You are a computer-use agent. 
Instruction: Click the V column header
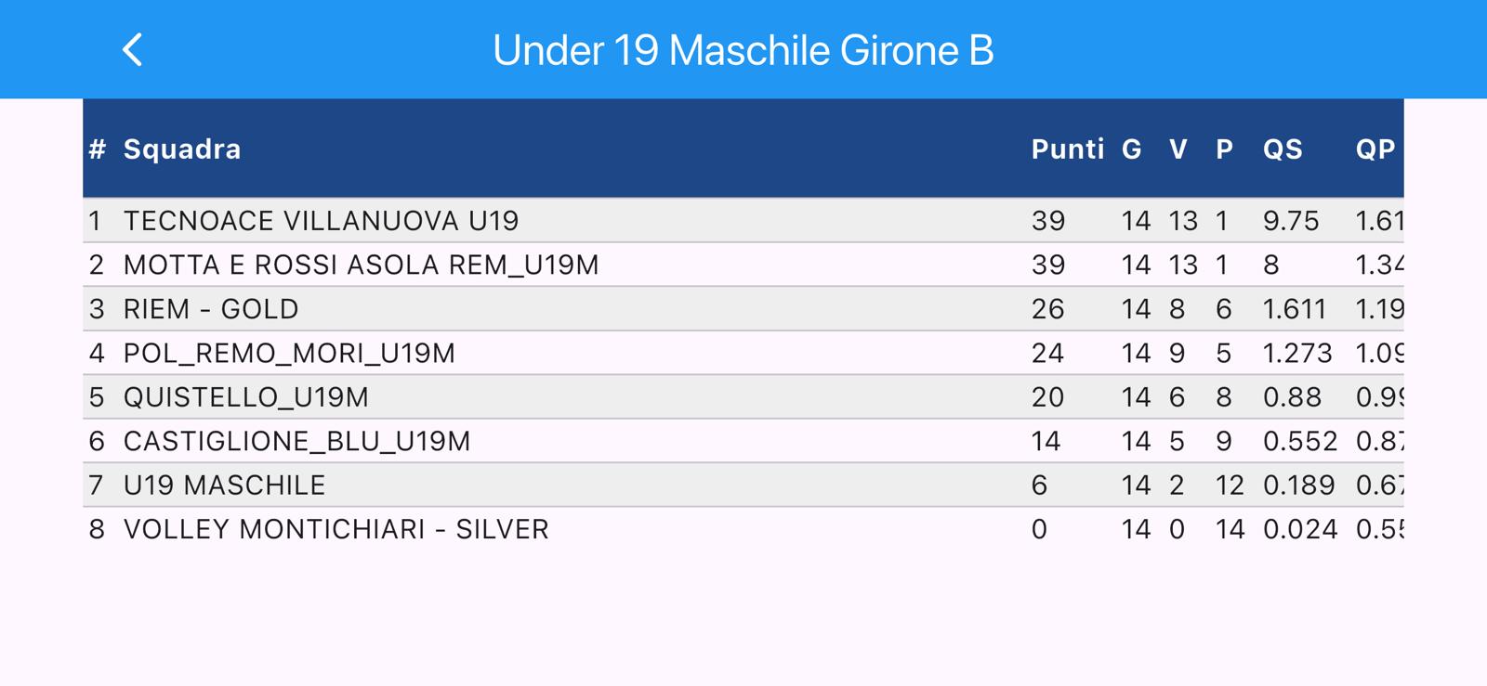pyautogui.click(x=1178, y=149)
